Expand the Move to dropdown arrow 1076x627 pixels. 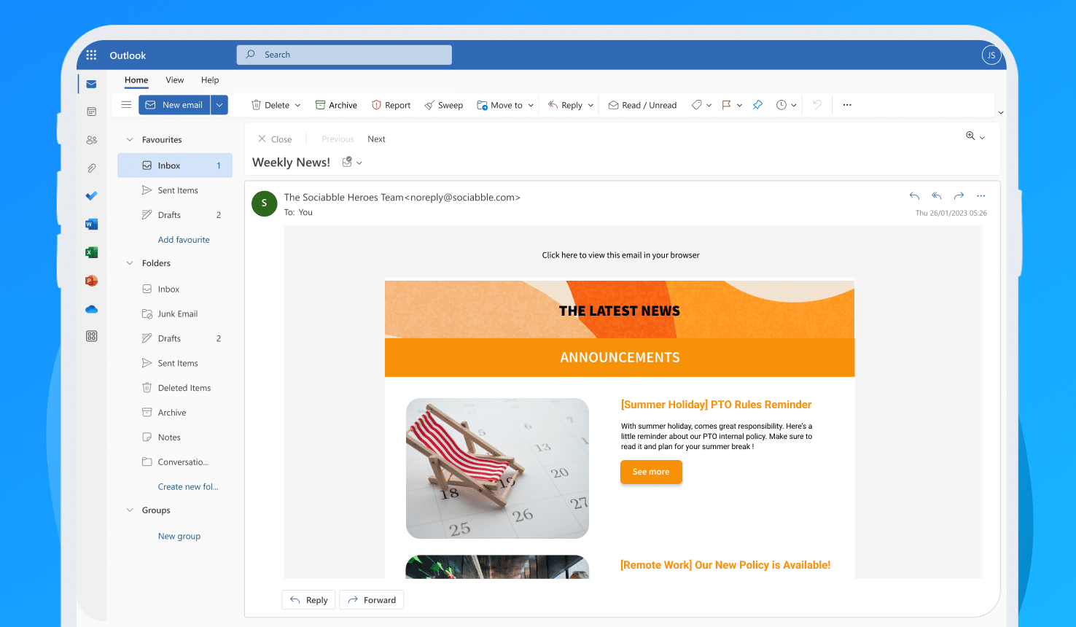click(x=531, y=106)
